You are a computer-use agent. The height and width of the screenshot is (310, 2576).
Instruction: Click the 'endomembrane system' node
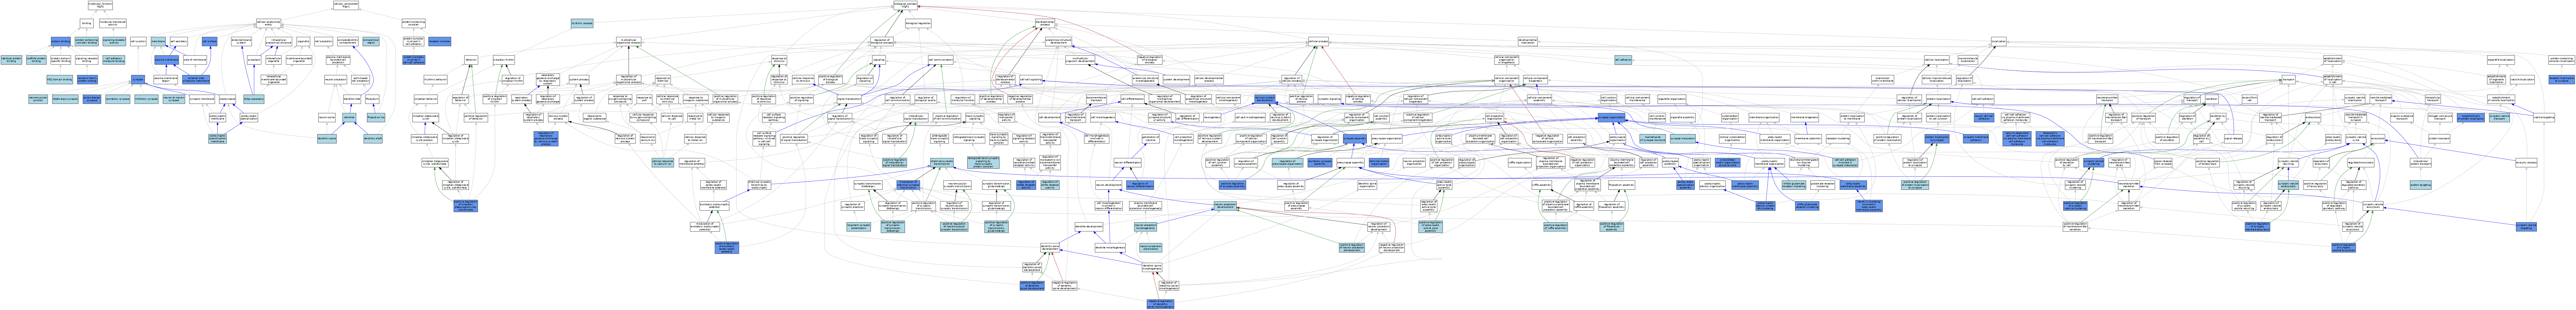[242, 41]
